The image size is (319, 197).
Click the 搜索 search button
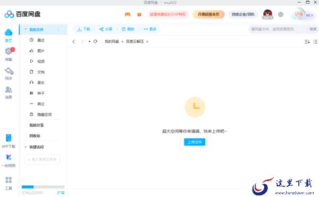313,29
